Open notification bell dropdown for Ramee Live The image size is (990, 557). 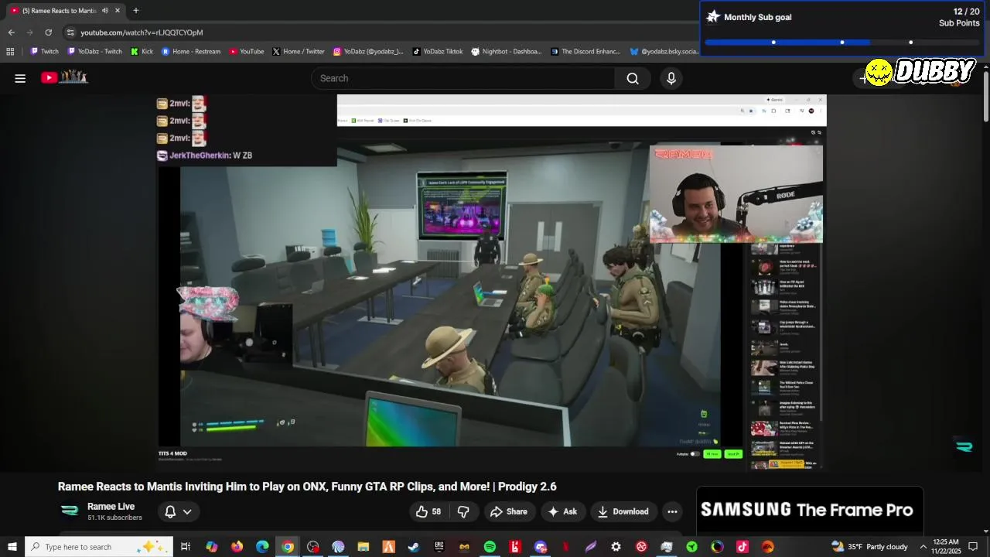[x=178, y=511]
